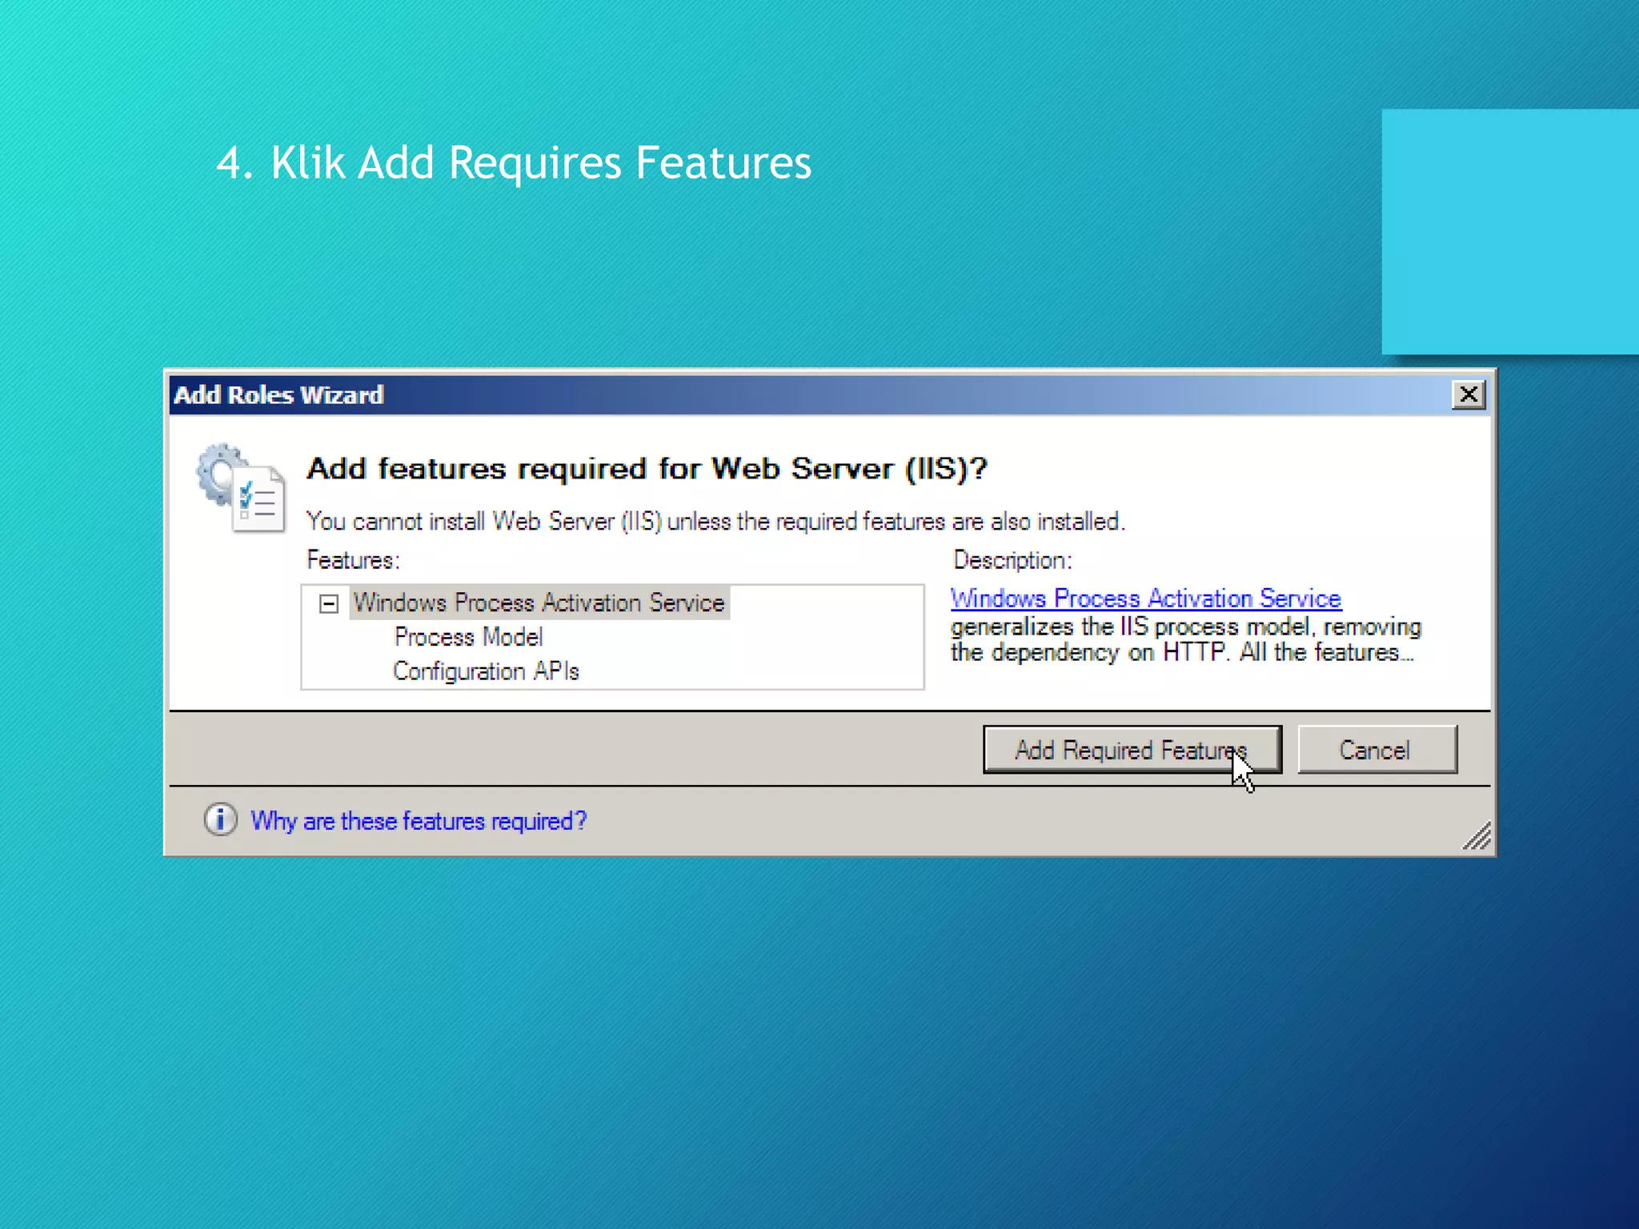1639x1229 pixels.
Task: Click the 'Description:' label
Action: [1012, 560]
